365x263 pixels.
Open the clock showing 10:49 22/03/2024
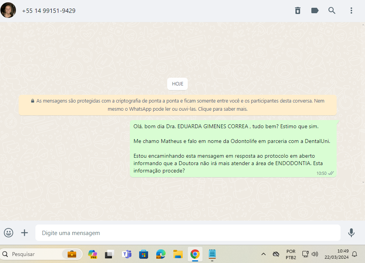point(337,254)
